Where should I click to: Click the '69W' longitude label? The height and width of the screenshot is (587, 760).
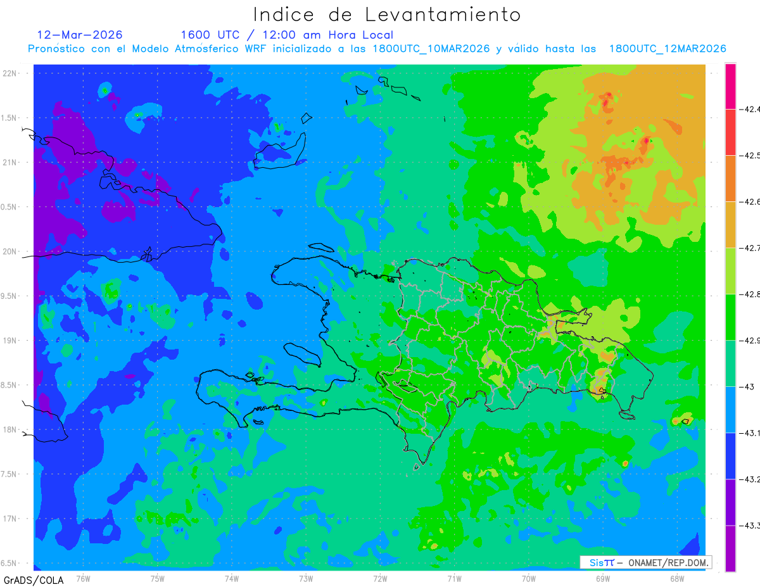click(x=603, y=578)
